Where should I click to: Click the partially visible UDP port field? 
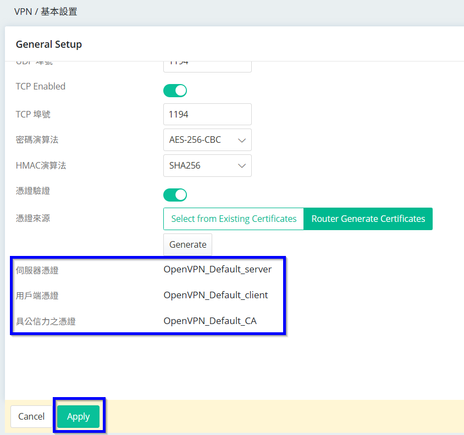click(207, 65)
